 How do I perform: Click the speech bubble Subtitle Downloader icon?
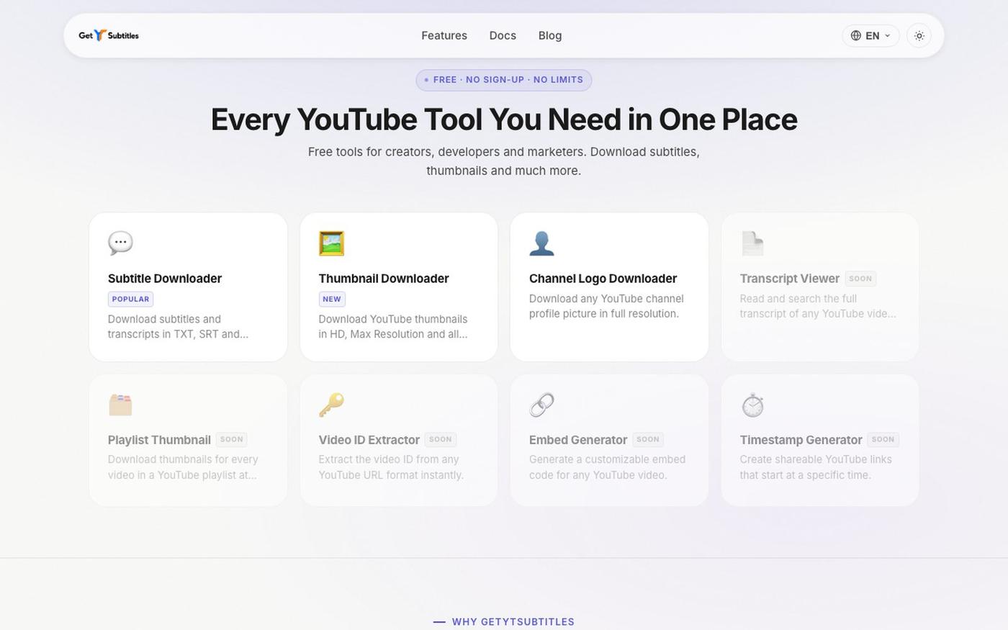[120, 243]
